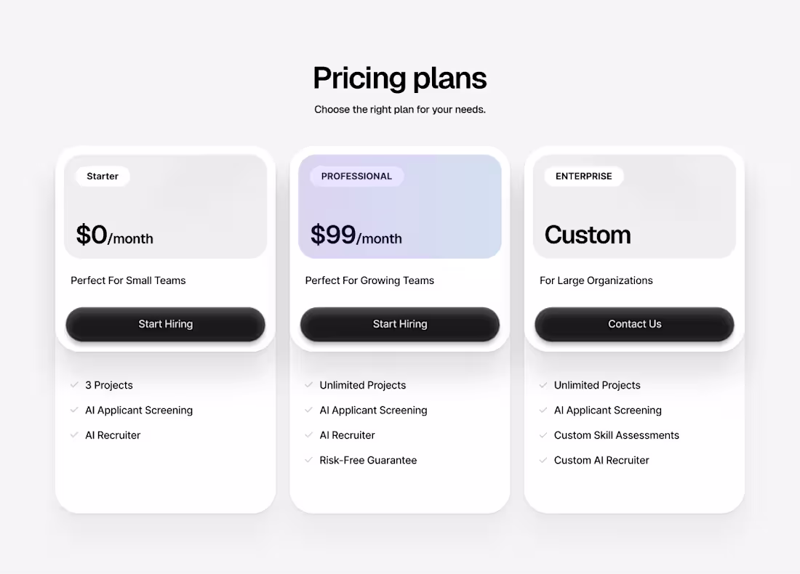This screenshot has height=574, width=800.
Task: Click the checkmark beside Risk-Free Guarantee
Action: 308,460
